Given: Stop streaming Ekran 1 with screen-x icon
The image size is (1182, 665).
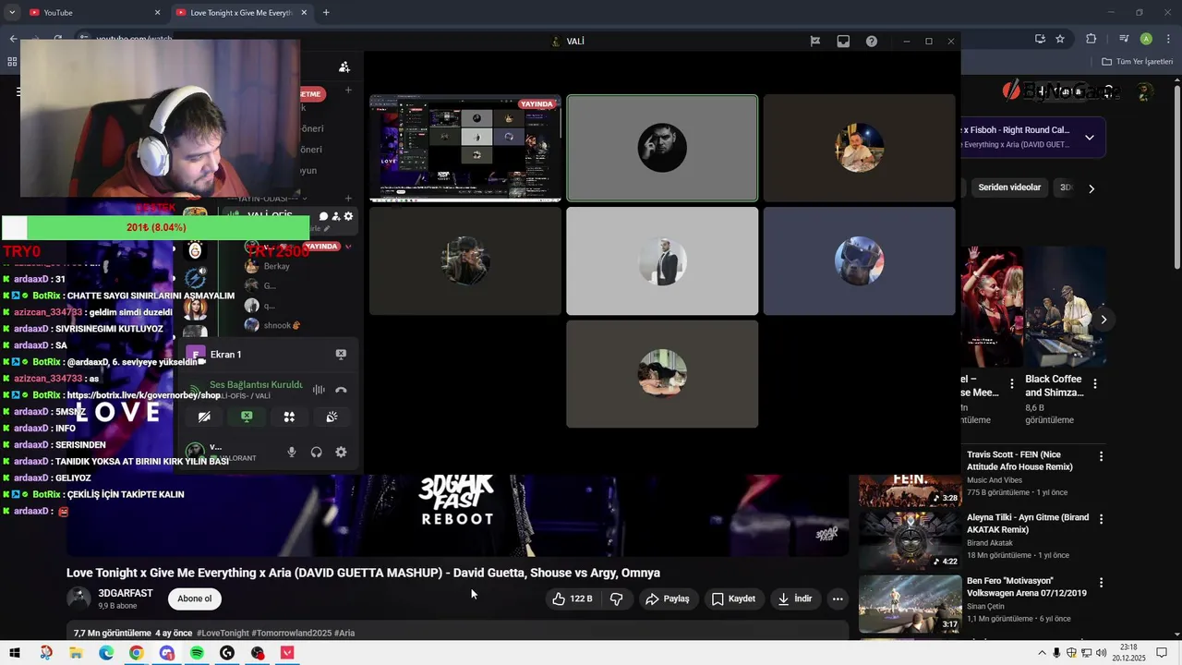Looking at the screenshot, I should click(341, 355).
